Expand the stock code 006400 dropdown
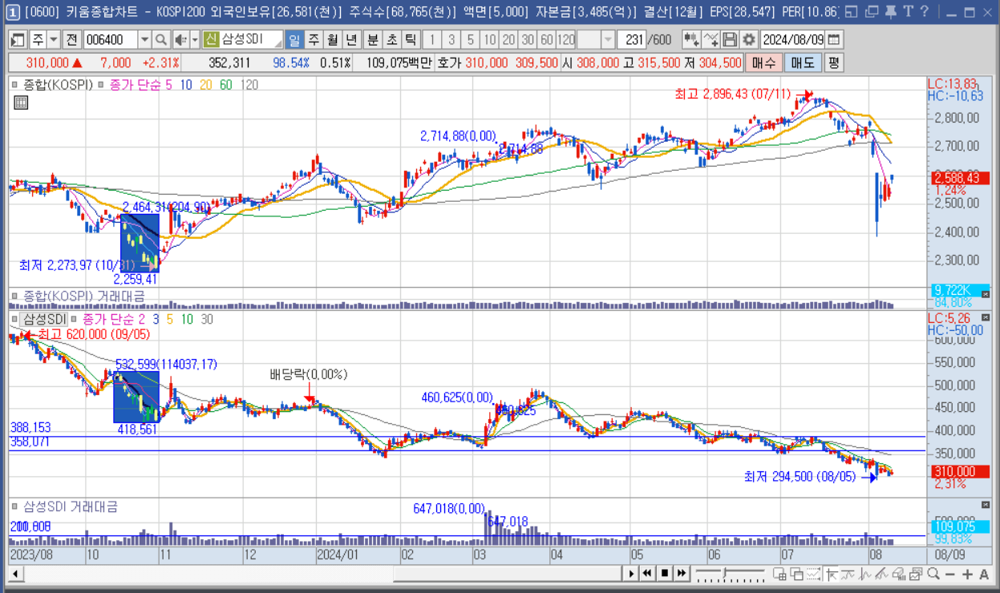Screen dimensions: 1000x593 (144, 40)
